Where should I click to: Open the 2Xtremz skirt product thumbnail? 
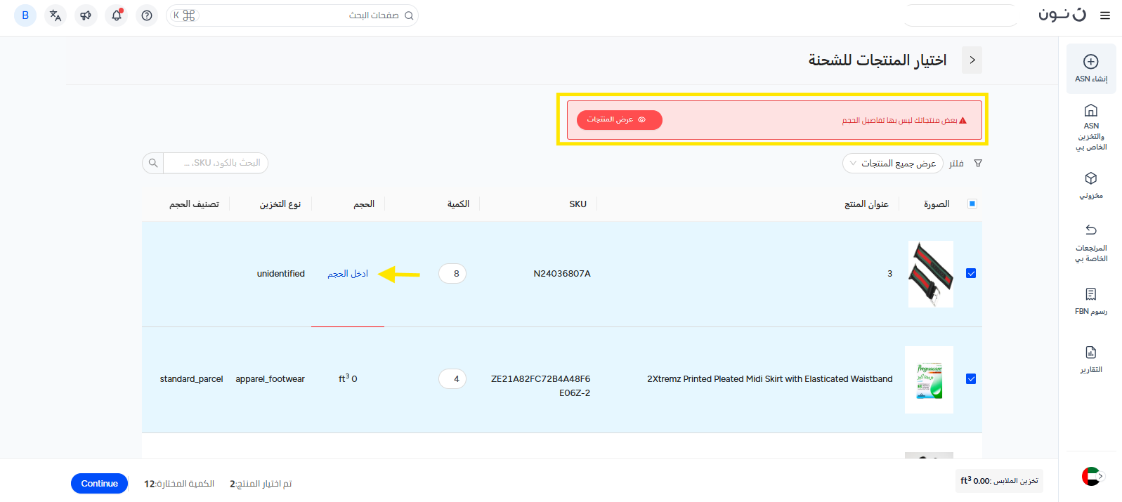click(x=929, y=380)
